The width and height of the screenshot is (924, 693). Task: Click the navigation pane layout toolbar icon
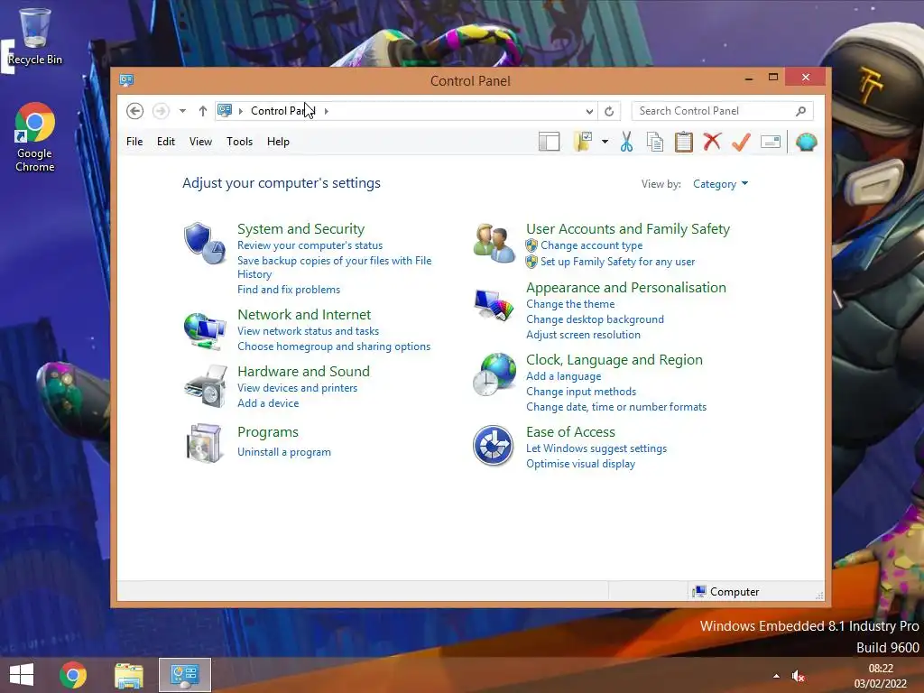549,142
